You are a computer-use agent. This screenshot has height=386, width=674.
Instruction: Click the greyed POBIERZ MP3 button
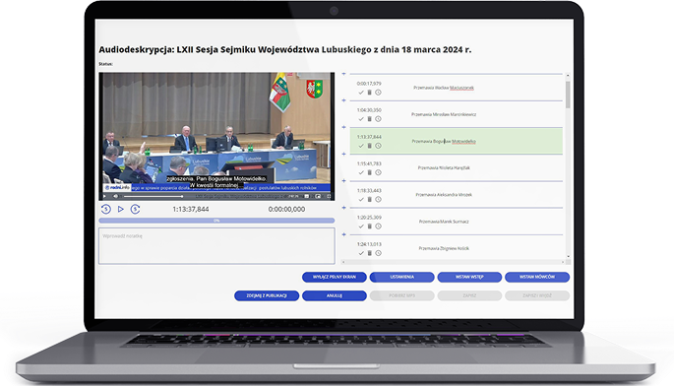pyautogui.click(x=401, y=295)
